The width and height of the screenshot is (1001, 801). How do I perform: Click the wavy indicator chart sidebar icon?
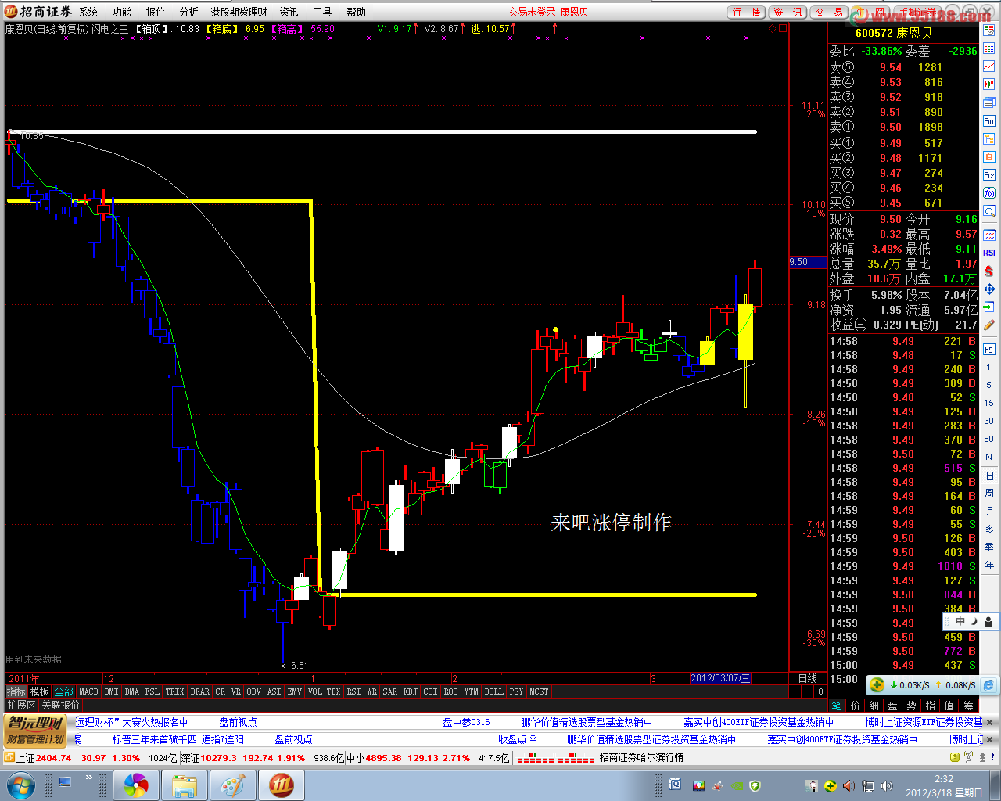click(x=989, y=235)
